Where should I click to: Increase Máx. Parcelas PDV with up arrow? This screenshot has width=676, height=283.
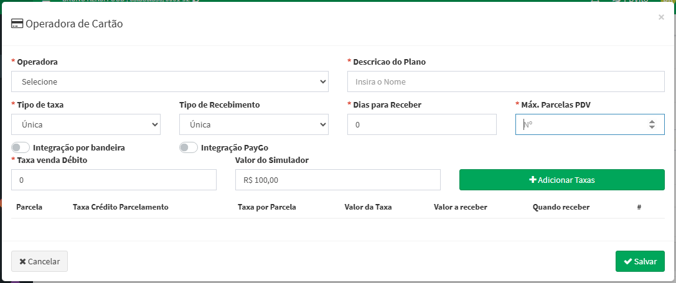click(x=652, y=122)
